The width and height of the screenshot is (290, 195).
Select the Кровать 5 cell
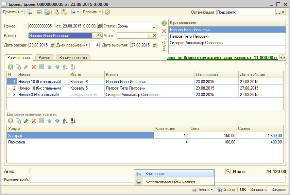(x=87, y=88)
